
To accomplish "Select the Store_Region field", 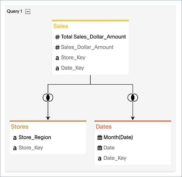I will (35, 137).
